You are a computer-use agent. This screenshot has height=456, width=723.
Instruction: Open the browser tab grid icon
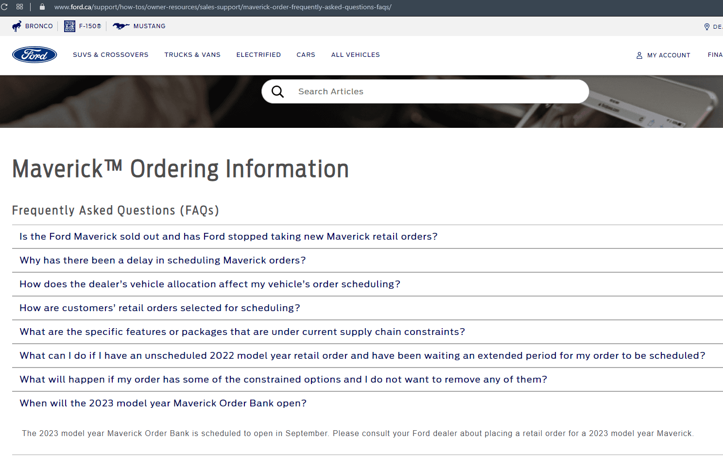19,7
